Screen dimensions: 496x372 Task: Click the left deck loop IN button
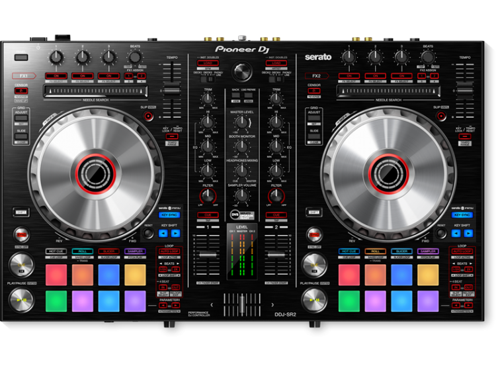(163, 287)
